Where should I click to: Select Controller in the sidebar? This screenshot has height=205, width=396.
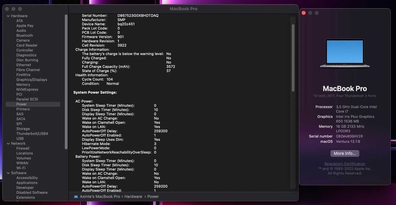(x=25, y=50)
